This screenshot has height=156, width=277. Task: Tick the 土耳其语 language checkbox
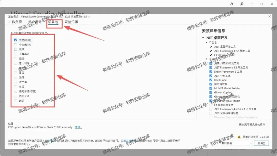(x=16, y=54)
